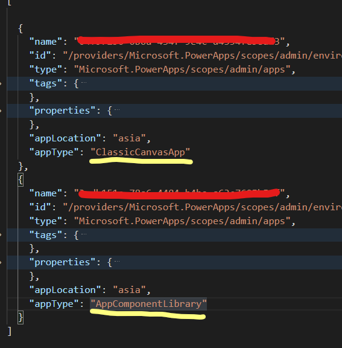Expand the folded properties ellipsis in AppComponentLibrary object
This screenshot has width=342, height=348.
tap(117, 262)
